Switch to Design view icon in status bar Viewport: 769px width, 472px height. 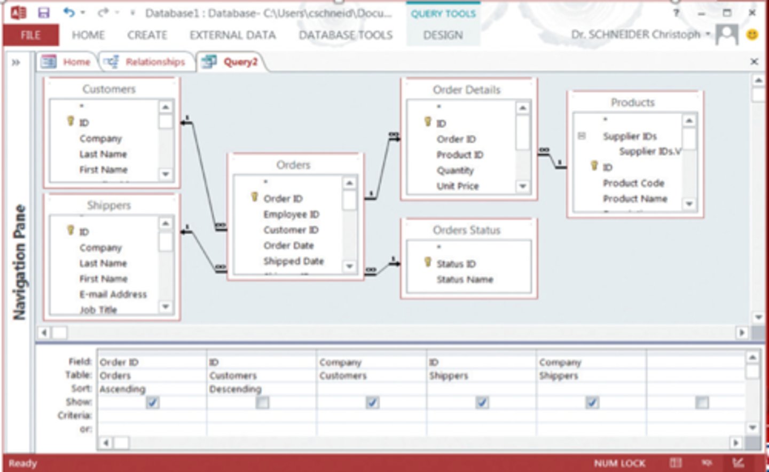[x=738, y=463]
